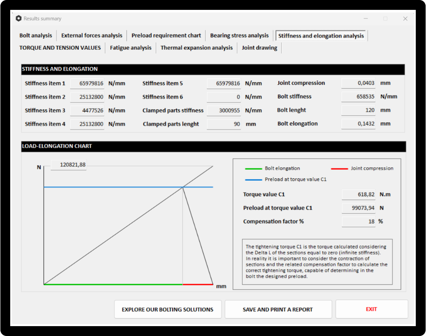Click the 'N.m' unit beside torque value
The image size is (426, 336).
[x=385, y=195]
